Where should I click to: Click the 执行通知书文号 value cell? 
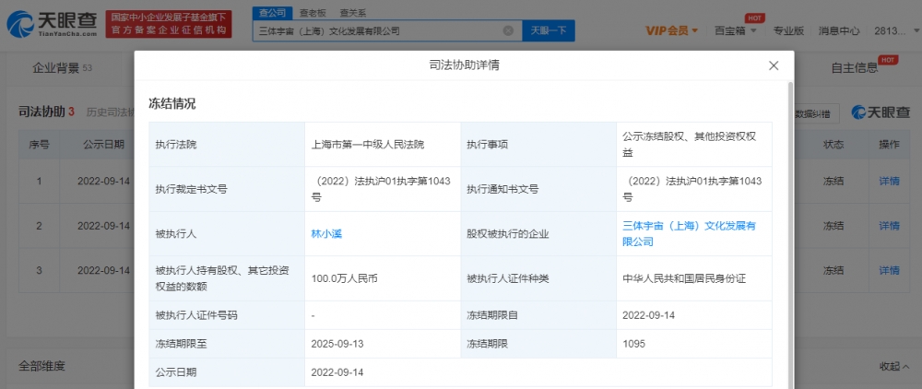(694, 189)
